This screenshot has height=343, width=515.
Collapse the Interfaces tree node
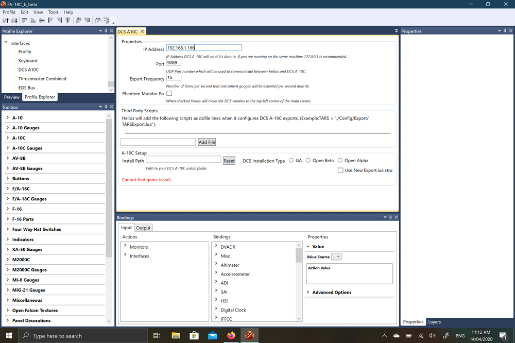6,42
